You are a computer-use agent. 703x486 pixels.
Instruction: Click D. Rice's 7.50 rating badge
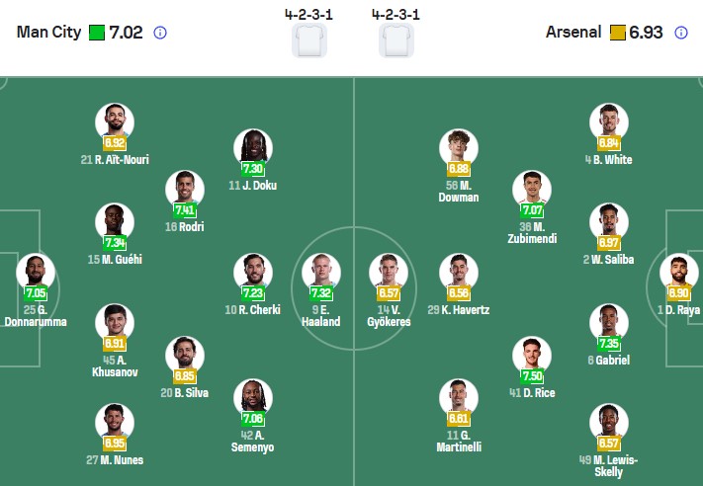click(531, 376)
